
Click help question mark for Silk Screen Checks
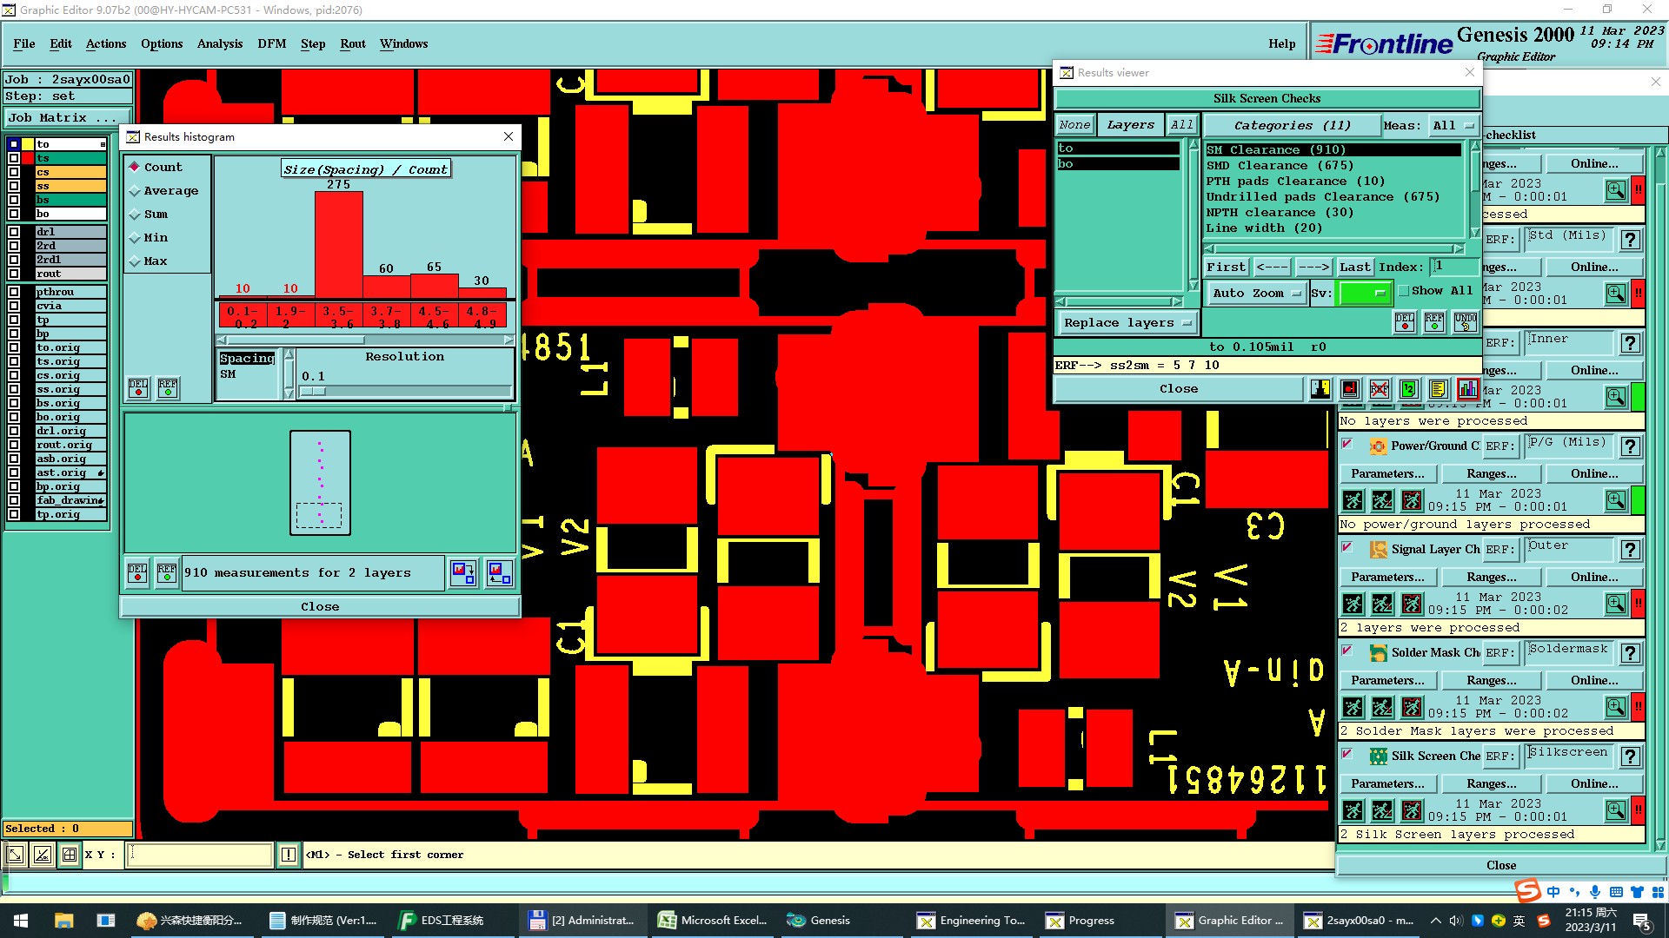point(1631,756)
